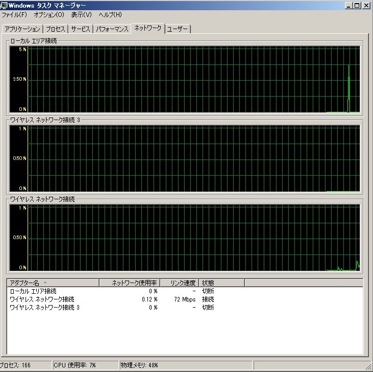Switch to the アプリケーション tab
Image resolution: width=373 pixels, height=372 pixels.
coord(22,29)
